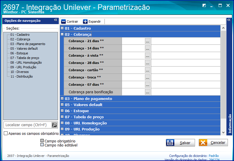This screenshot has width=234, height=161.
Task: Open lookup for Cobrança - 07 dias
Action: coord(148,85)
